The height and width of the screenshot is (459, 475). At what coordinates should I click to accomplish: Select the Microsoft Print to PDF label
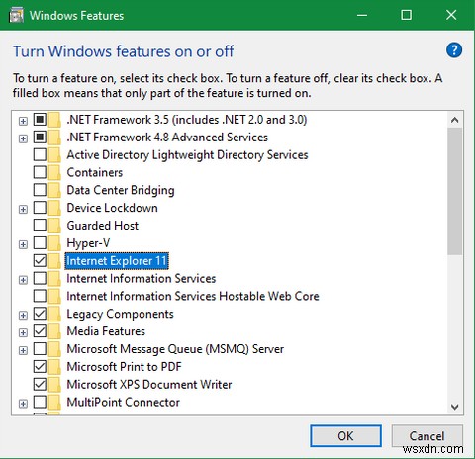click(124, 367)
